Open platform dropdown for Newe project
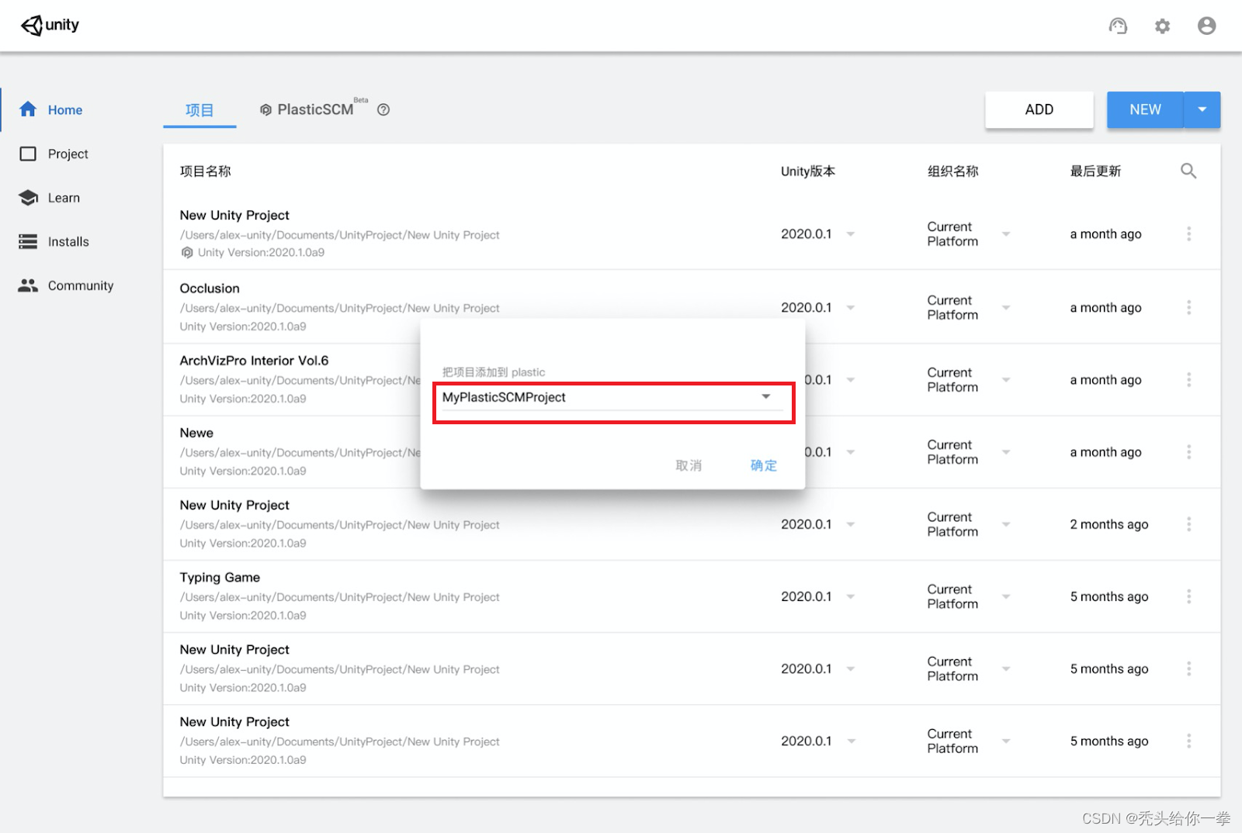The height and width of the screenshot is (833, 1242). [x=1006, y=452]
